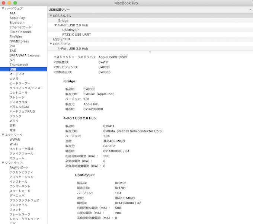This screenshot has width=253, height=224.
Task: Select RAWサポート under ソフトウェア
Action: (x=19, y=168)
